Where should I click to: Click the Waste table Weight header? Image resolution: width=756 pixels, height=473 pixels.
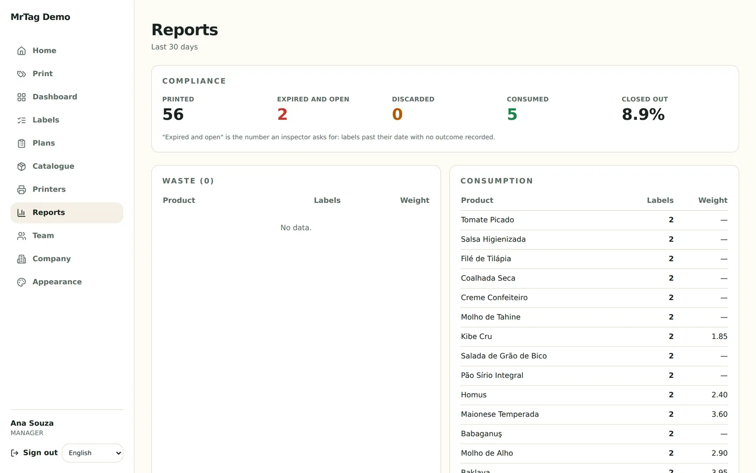coord(415,200)
